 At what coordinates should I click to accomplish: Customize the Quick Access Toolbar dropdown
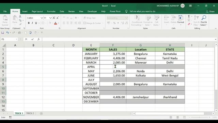point(42,32)
